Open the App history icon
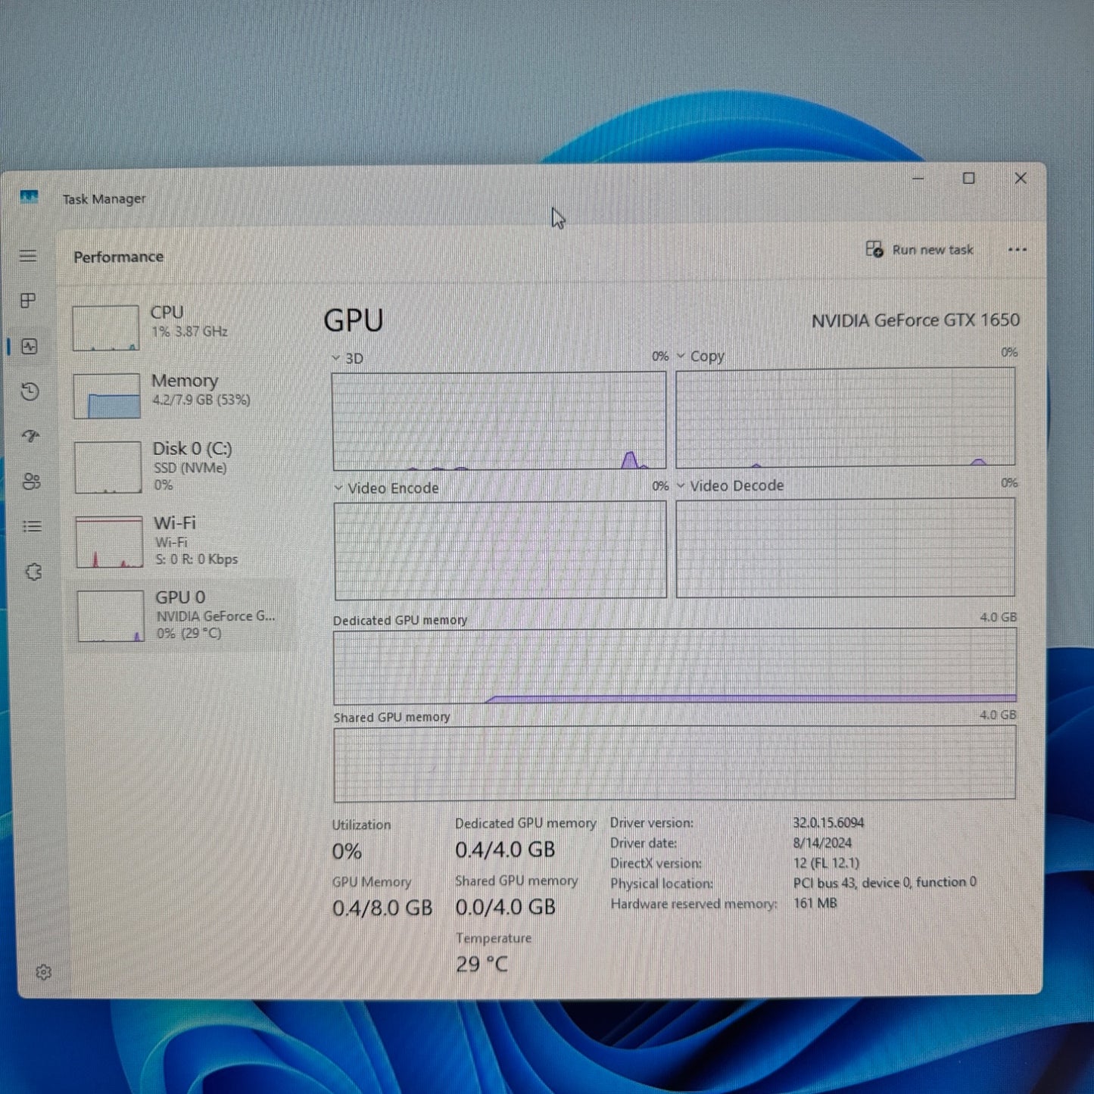 (30, 391)
